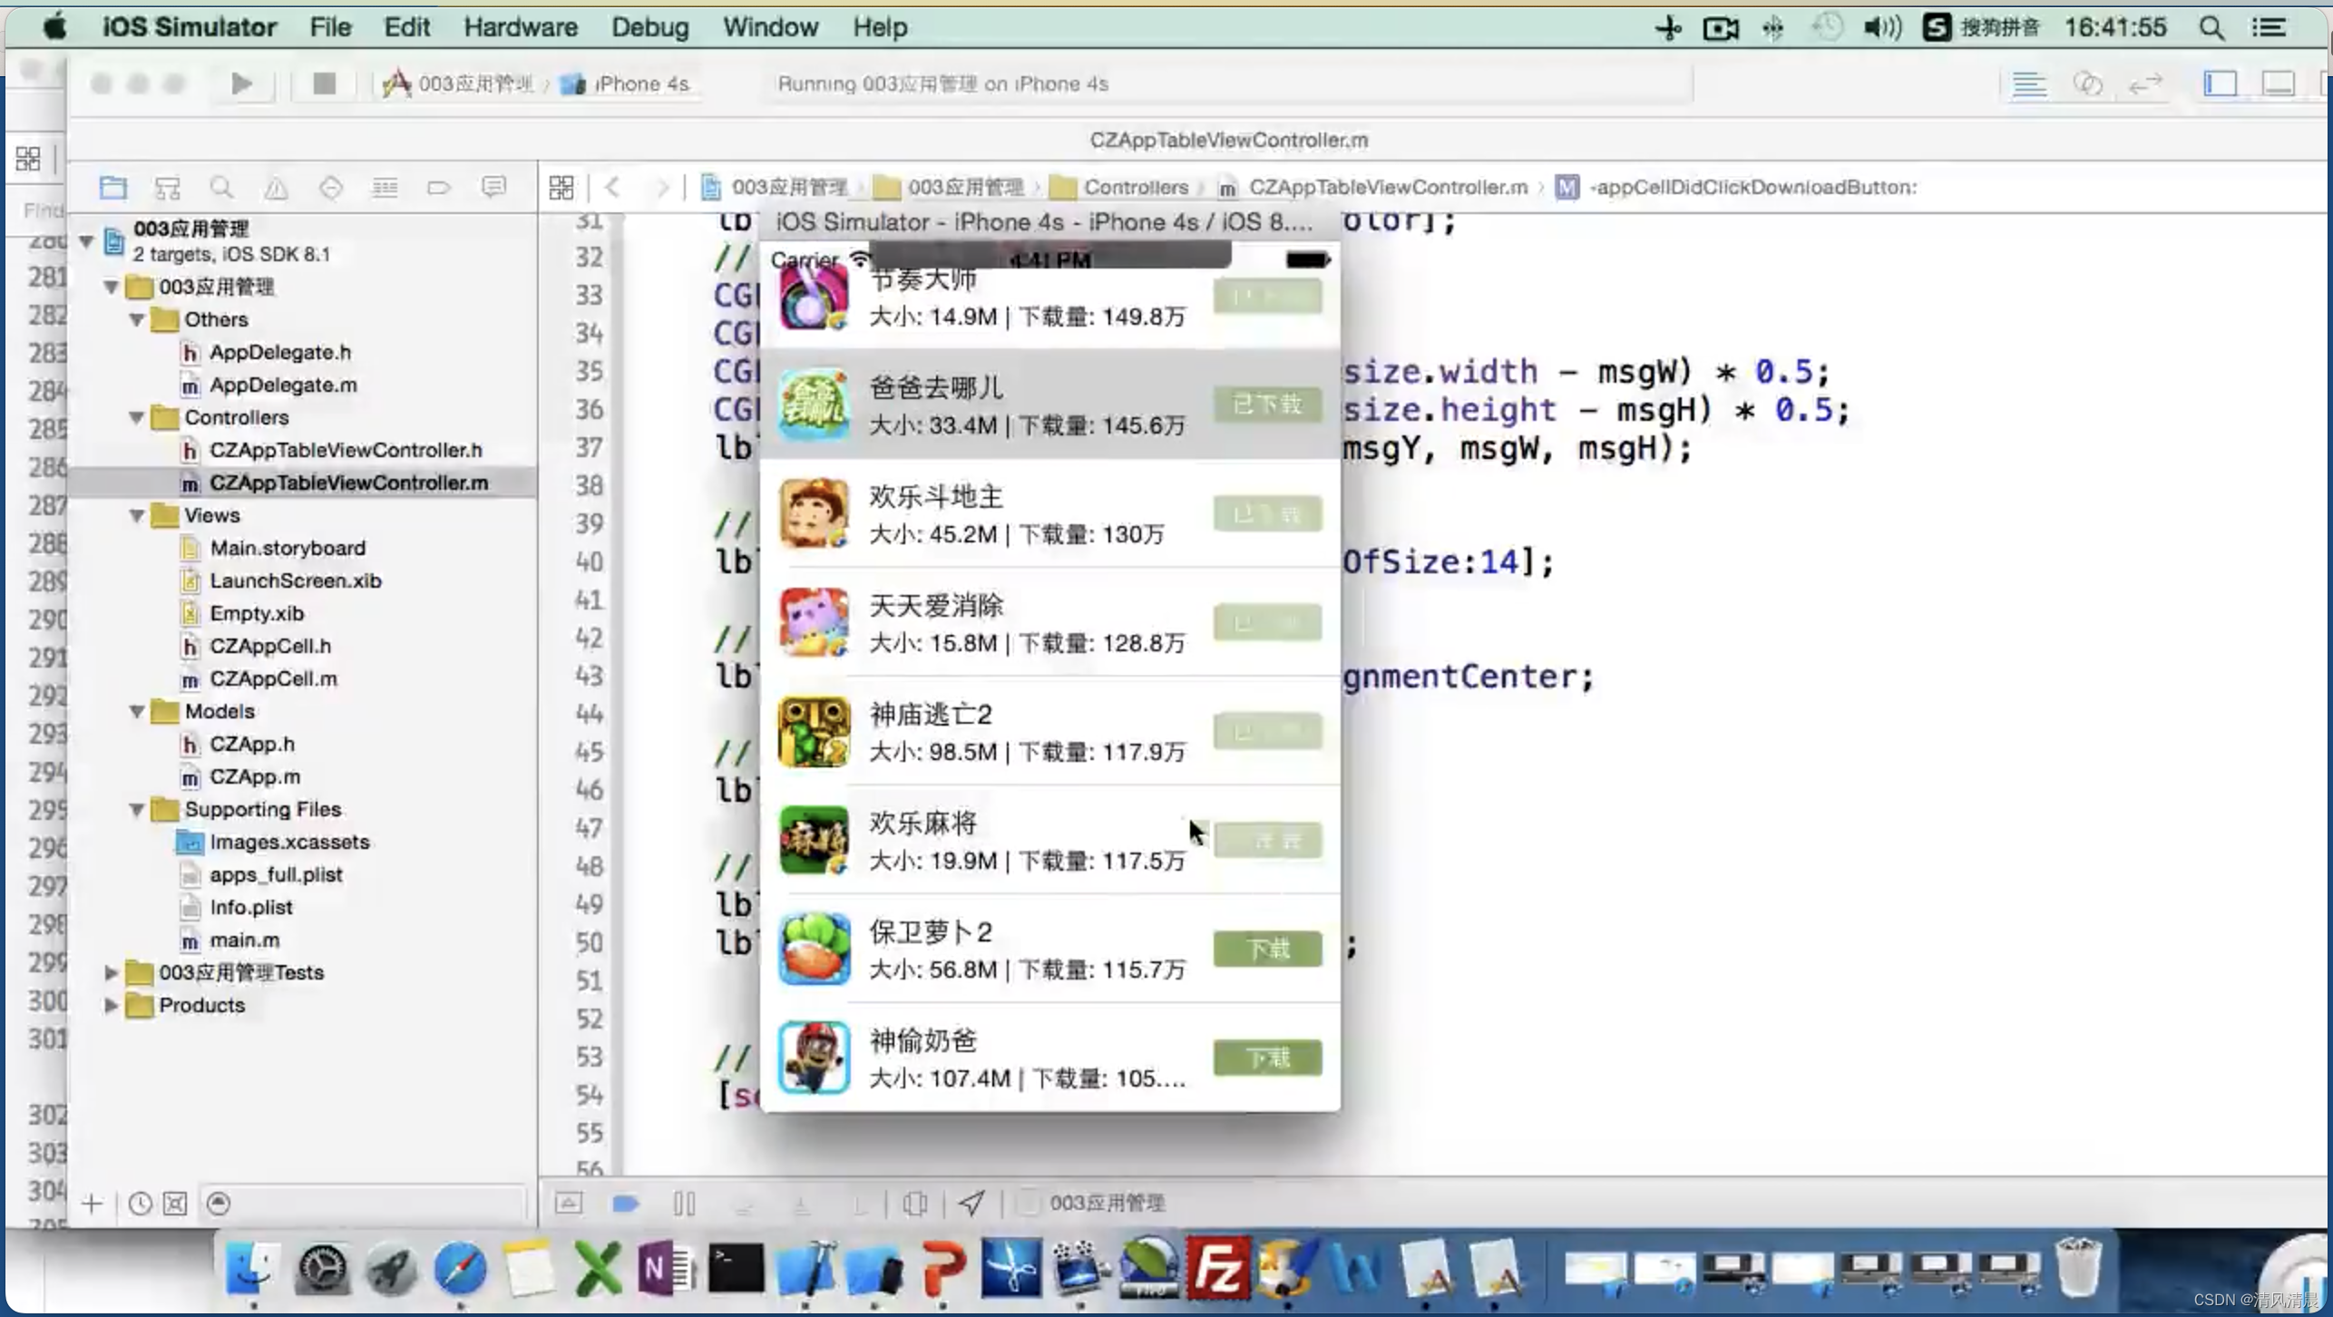
Task: Pause program execution in the debug bar
Action: (685, 1204)
